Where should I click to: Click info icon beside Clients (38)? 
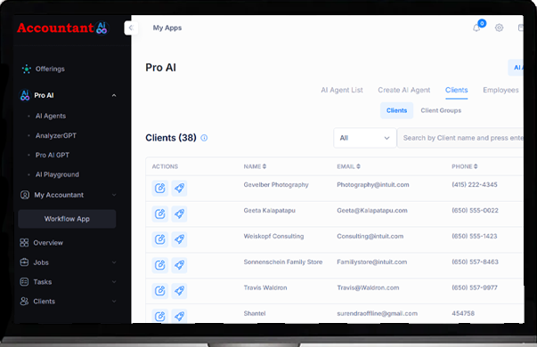[x=204, y=138]
